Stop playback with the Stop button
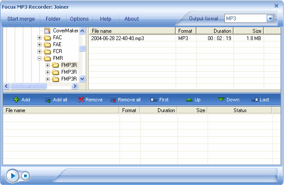284x185 pixels. click(25, 176)
